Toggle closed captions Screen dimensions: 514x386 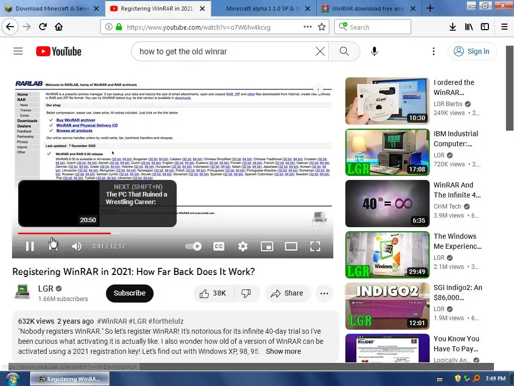[219, 246]
